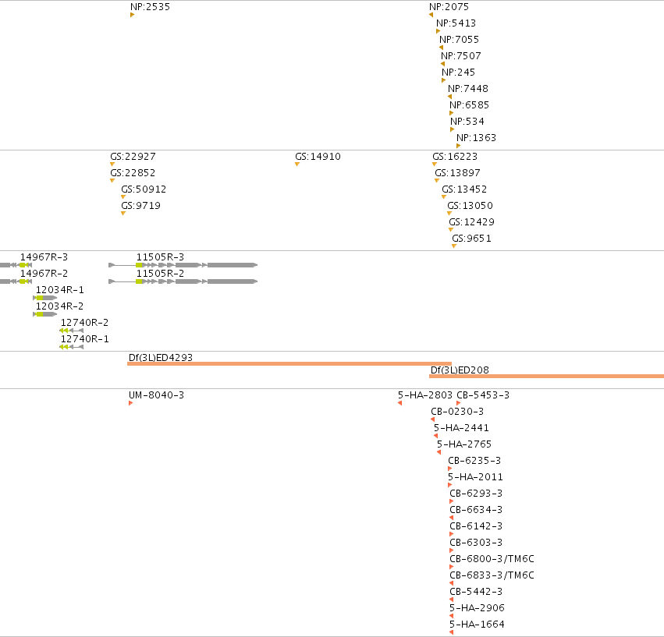Open the CB-6235-3 feature
Screen dimensions: 664x637
click(474, 461)
